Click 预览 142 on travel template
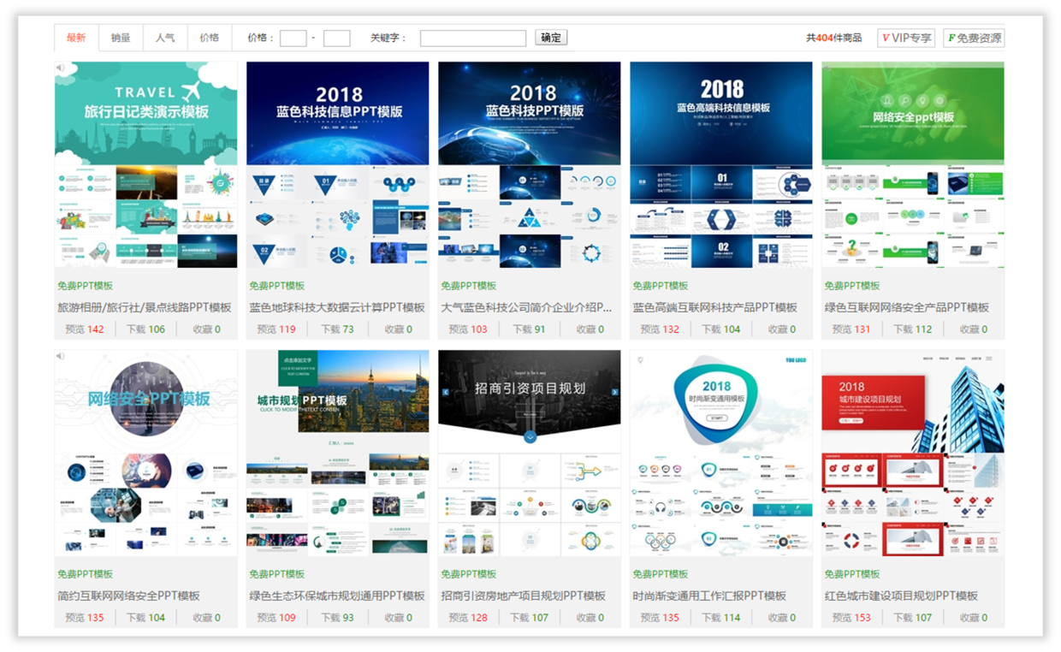 85,329
